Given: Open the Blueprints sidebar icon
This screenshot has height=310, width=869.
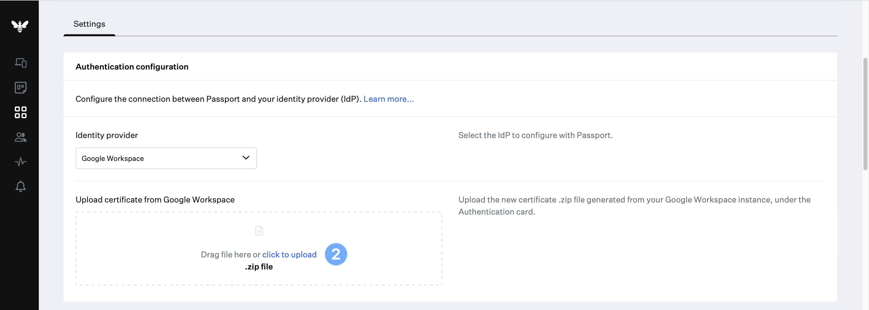Looking at the screenshot, I should pos(21,88).
